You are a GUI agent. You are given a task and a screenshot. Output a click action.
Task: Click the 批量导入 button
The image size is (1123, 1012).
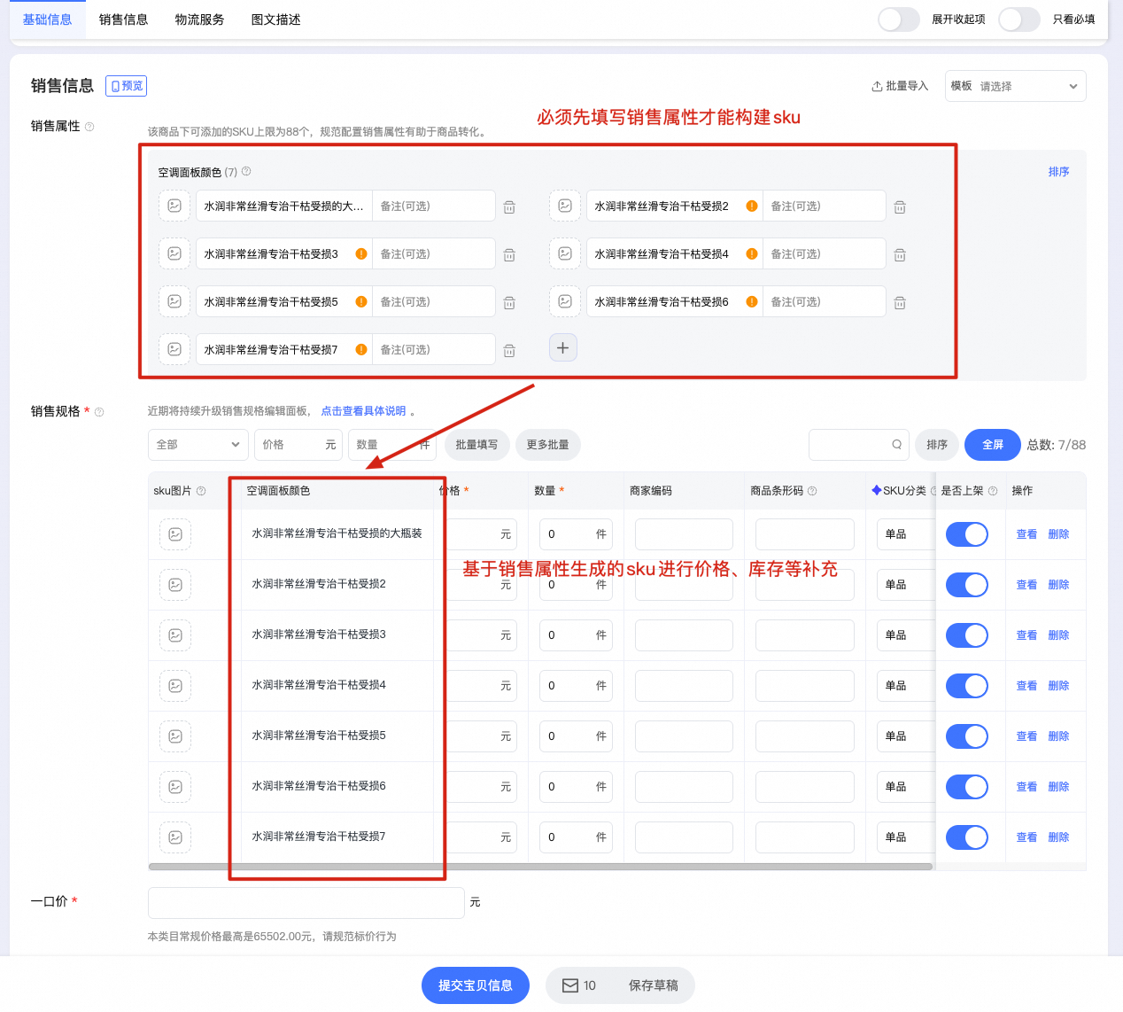pyautogui.click(x=900, y=86)
